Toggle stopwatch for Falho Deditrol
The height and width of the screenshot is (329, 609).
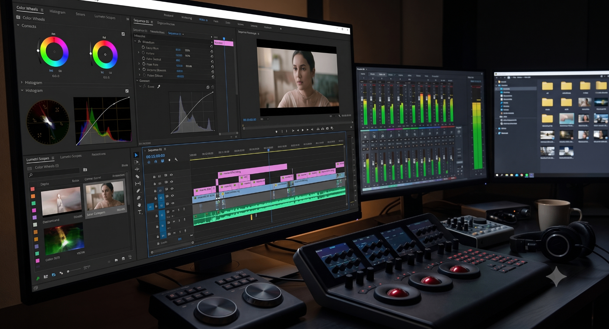[143, 59]
